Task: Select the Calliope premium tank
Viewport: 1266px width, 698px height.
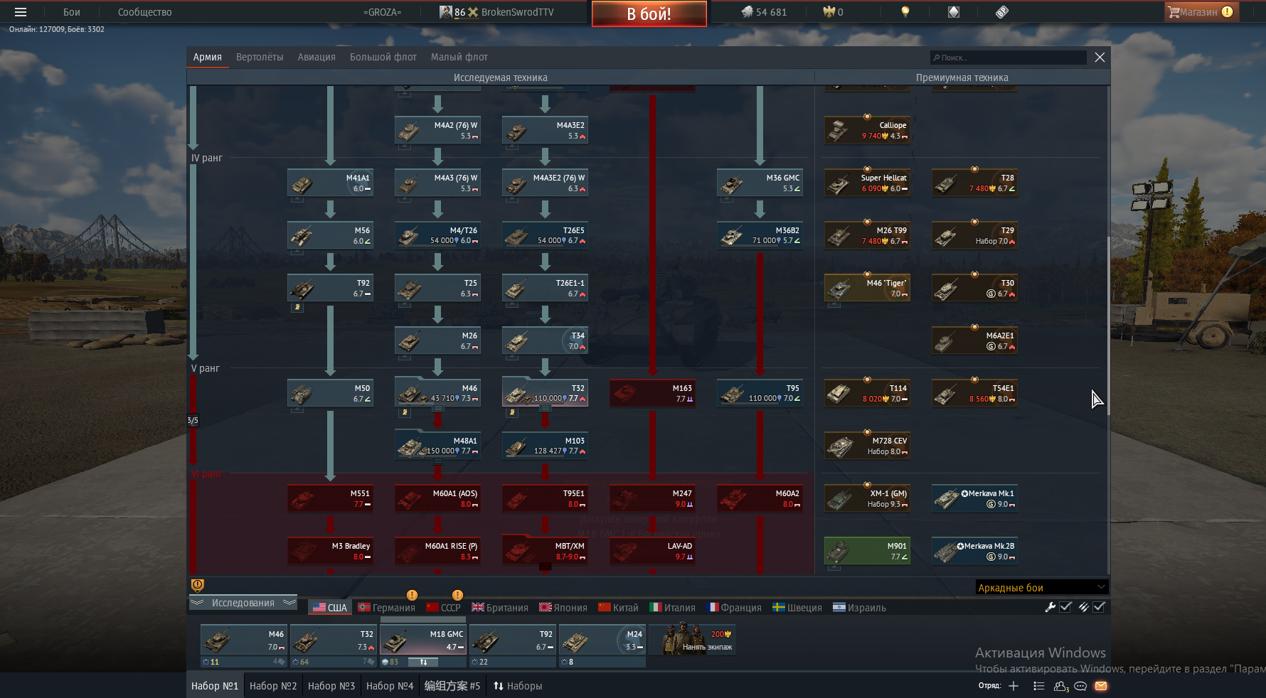Action: click(x=867, y=131)
